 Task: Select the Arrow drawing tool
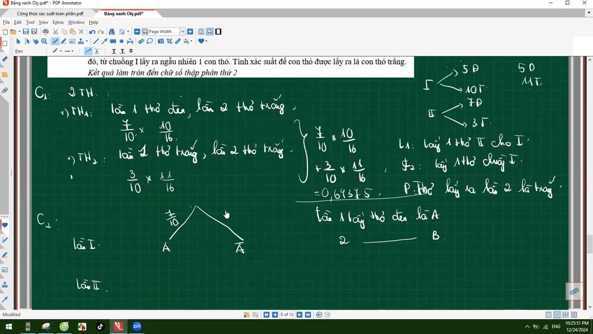[104, 41]
